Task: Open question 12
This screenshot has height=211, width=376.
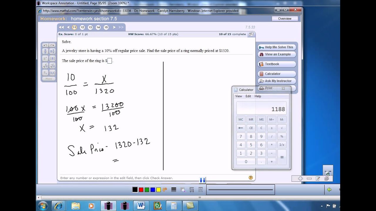Action: (82, 27)
